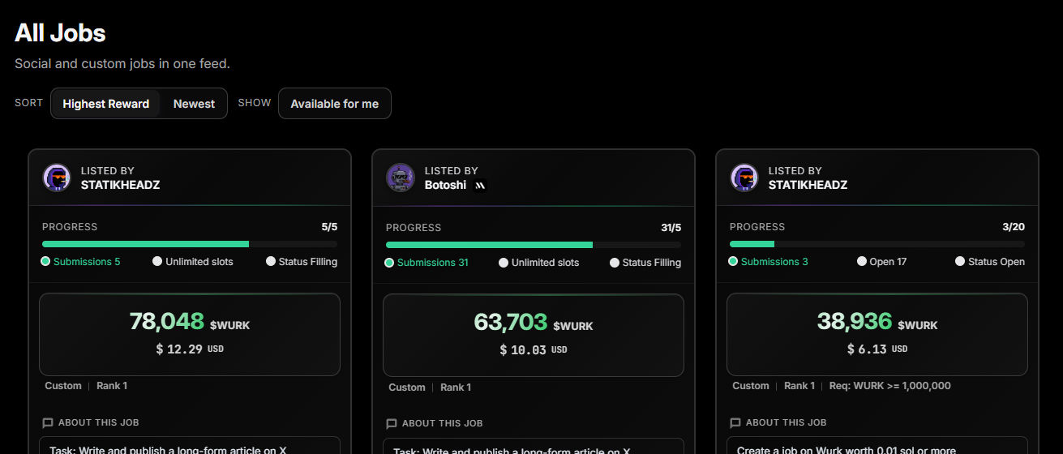Open STATIKHEADZ avatar on first job card
1063x454 pixels.
[x=57, y=178]
